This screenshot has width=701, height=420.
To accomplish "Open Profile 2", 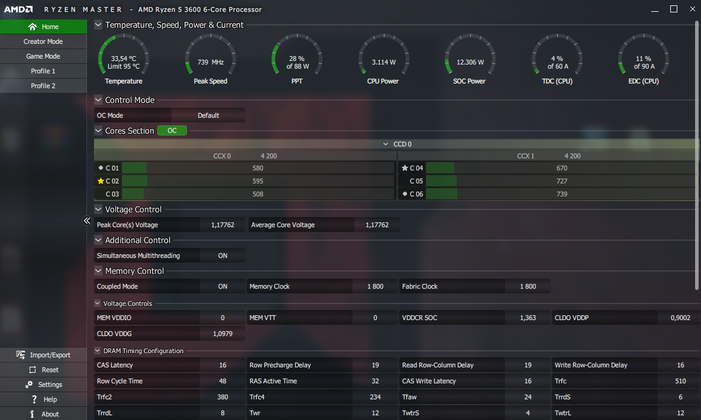I will 43,86.
